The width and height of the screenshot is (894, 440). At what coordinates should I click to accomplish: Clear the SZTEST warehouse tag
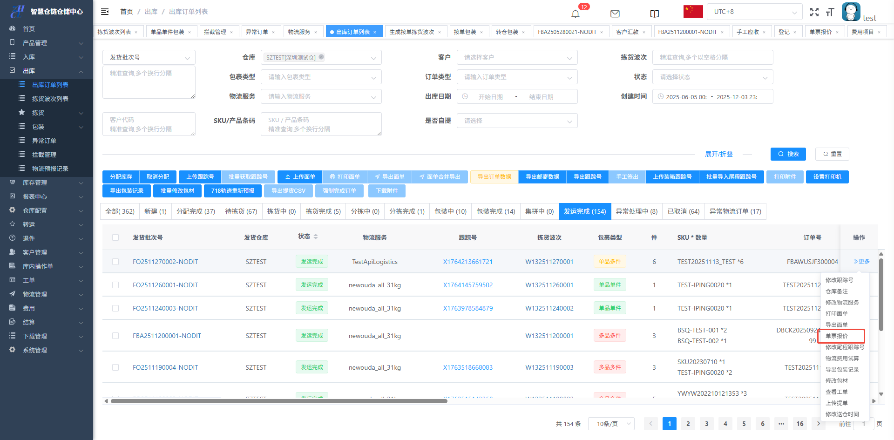[321, 57]
